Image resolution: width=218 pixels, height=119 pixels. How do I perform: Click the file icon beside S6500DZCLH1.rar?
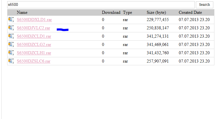point(11,53)
